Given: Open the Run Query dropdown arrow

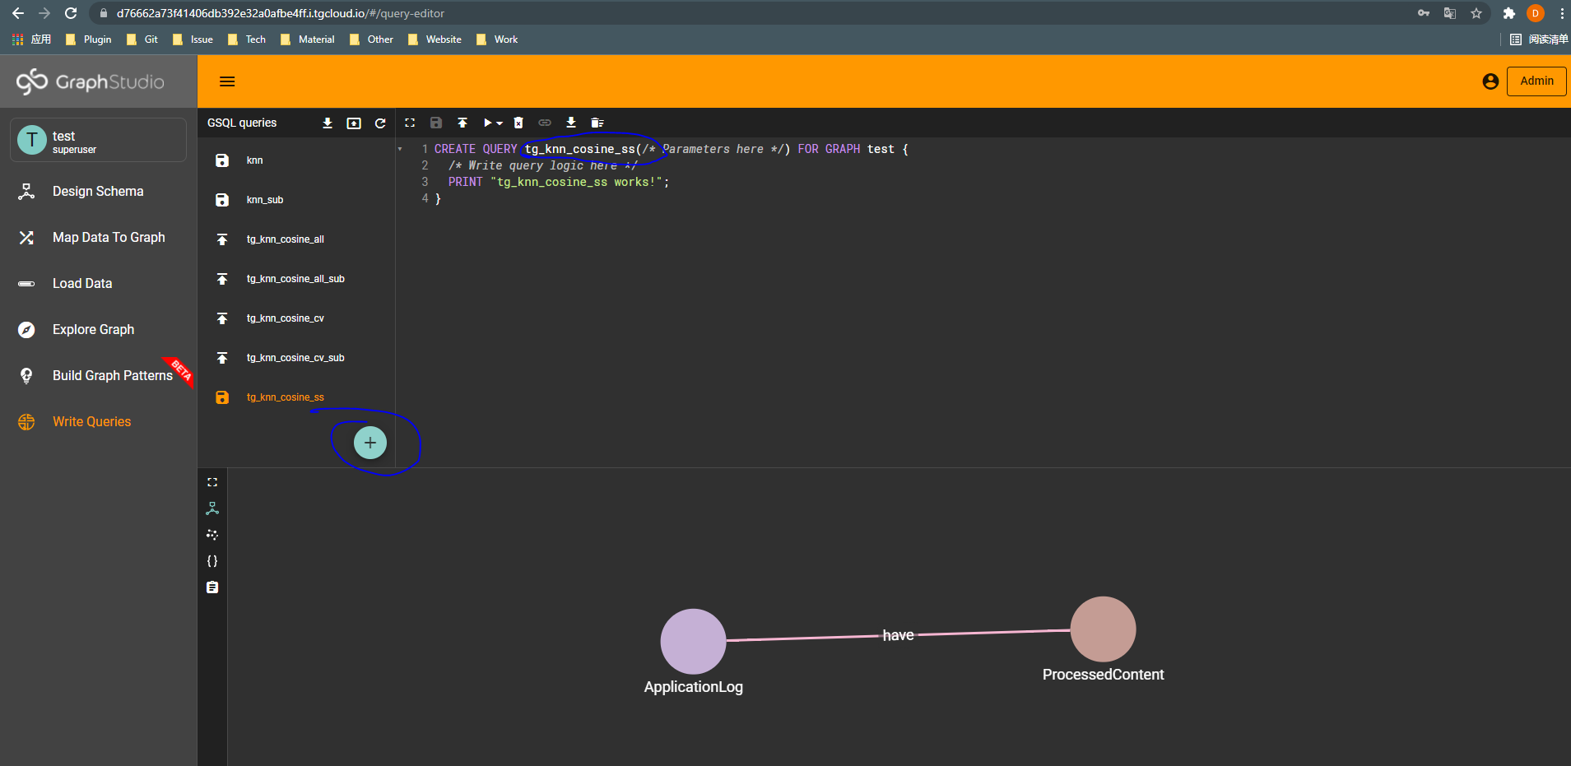Looking at the screenshot, I should click(x=500, y=123).
